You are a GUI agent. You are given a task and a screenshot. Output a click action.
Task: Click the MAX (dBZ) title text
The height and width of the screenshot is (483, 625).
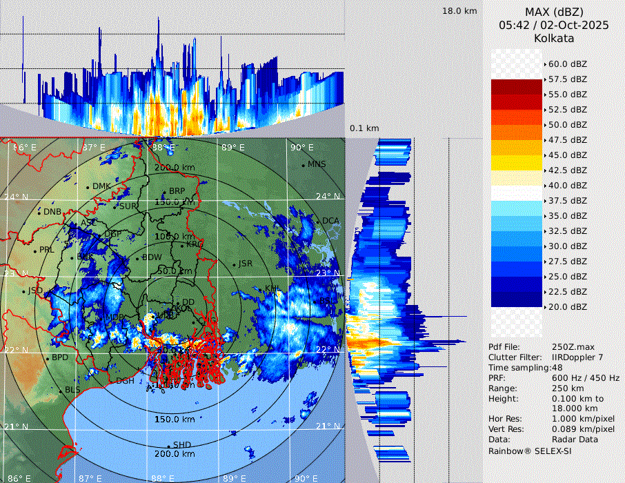tap(554, 12)
